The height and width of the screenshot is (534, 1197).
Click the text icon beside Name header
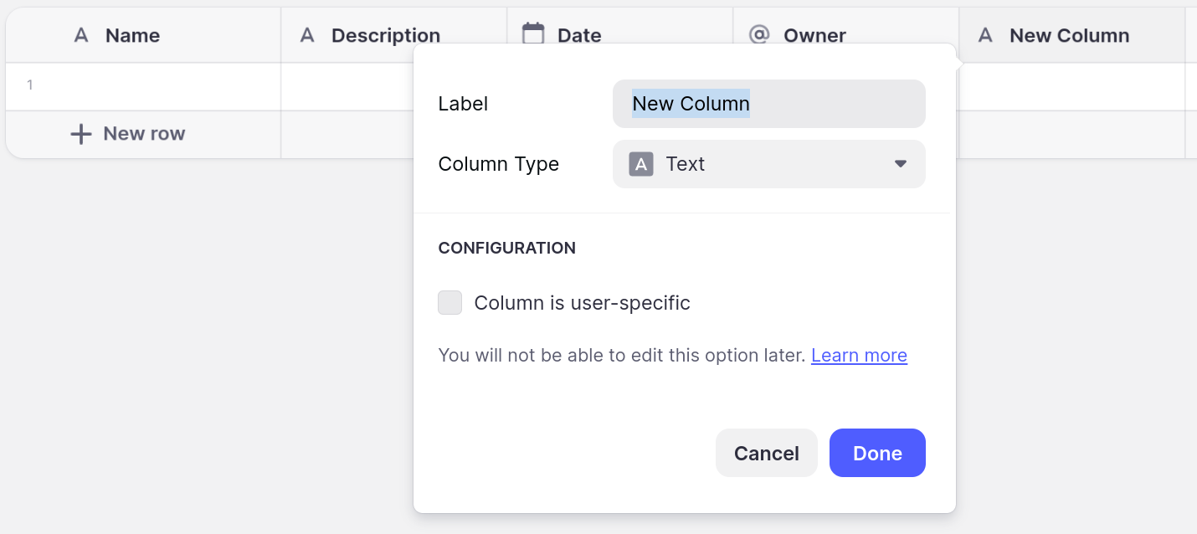[x=81, y=35]
